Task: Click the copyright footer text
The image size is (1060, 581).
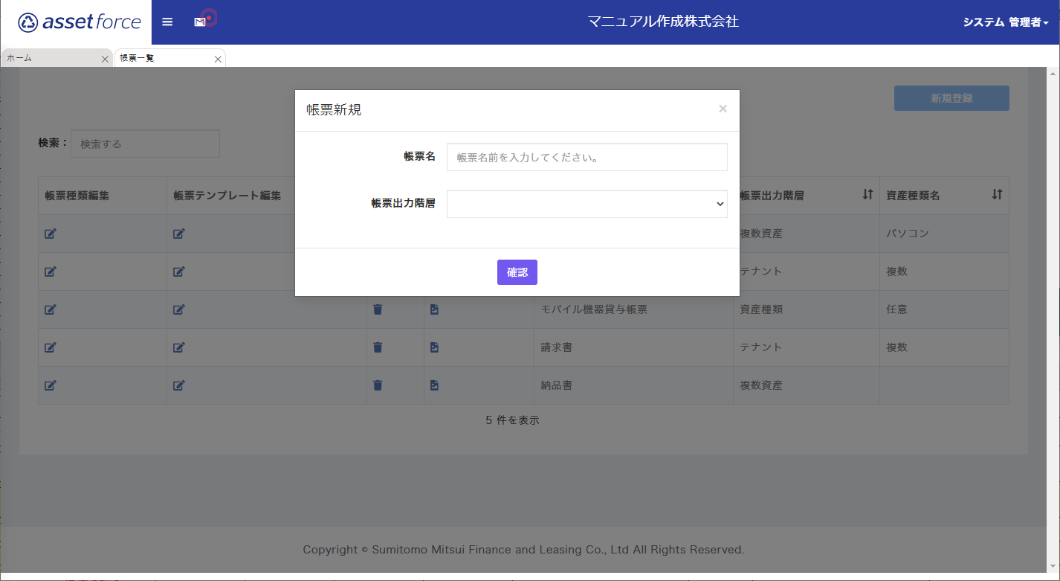Action: tap(523, 550)
